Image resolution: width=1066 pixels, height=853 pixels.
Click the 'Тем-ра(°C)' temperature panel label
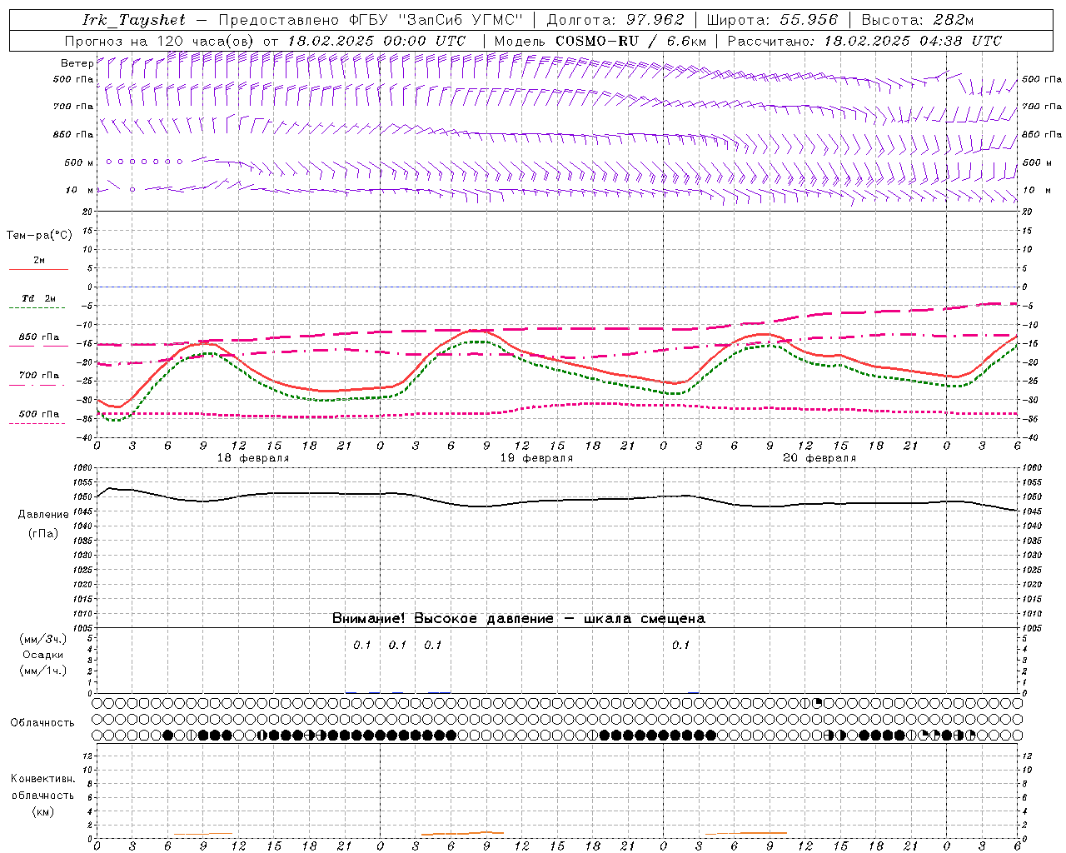coord(39,236)
